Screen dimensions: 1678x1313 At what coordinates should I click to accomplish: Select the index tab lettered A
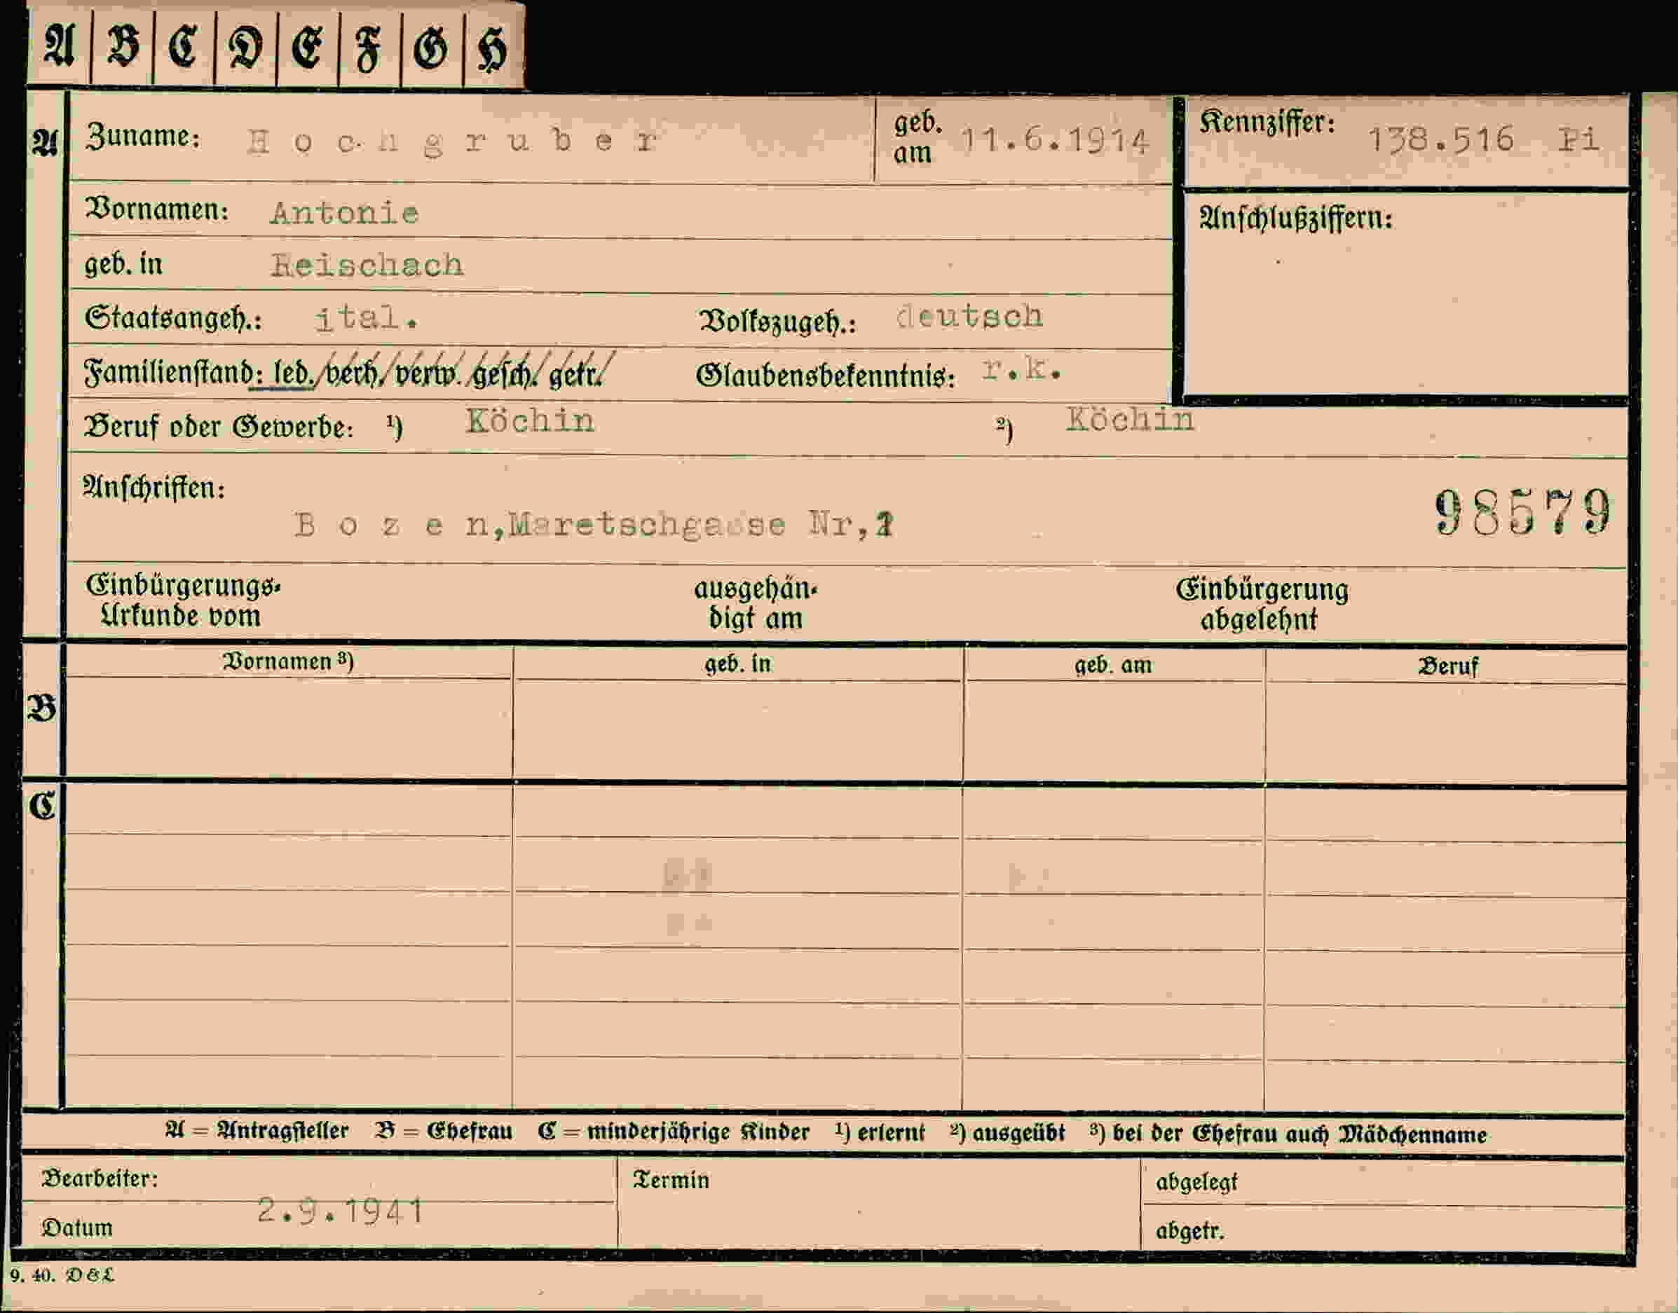59,46
